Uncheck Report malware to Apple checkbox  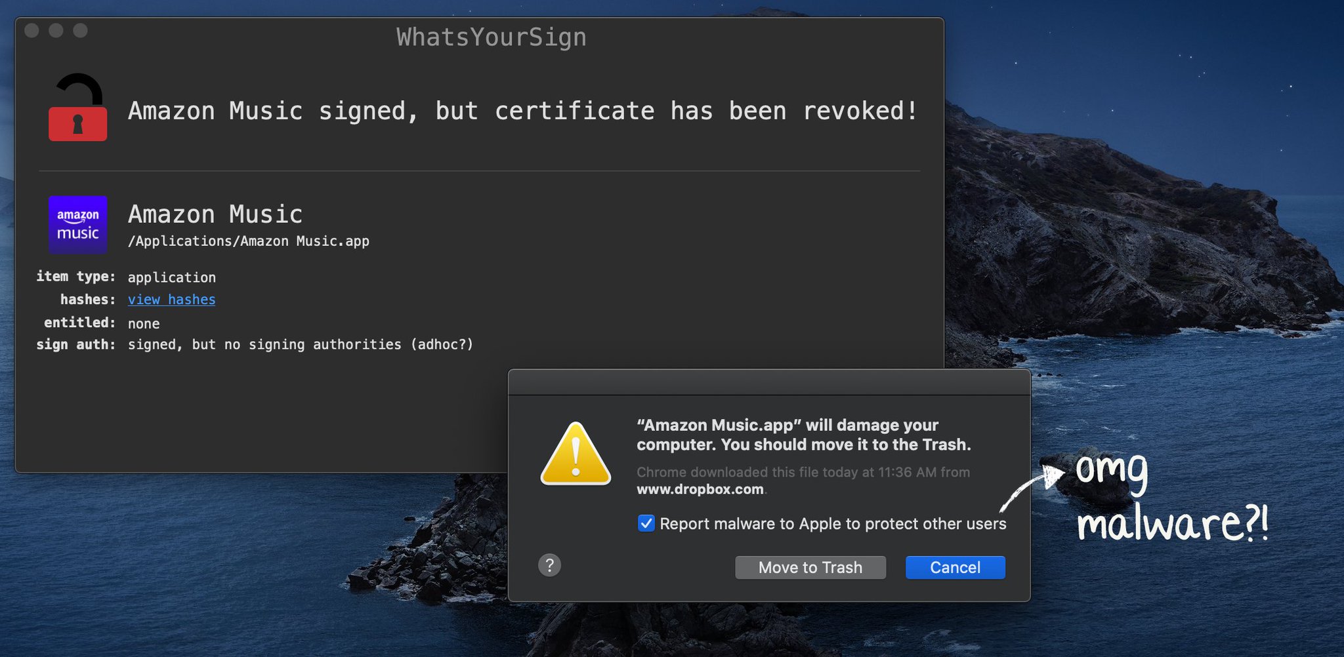[x=646, y=523]
